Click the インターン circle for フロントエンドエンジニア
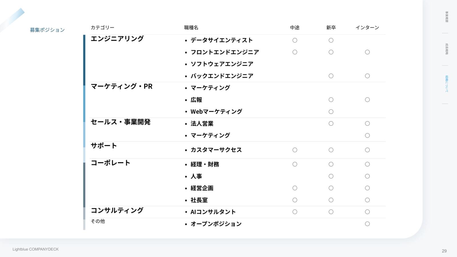This screenshot has height=257, width=457. [x=367, y=52]
